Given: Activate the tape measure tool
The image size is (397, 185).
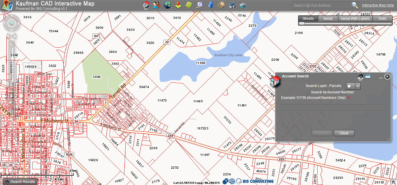Looking at the screenshot, I should click(x=200, y=5).
